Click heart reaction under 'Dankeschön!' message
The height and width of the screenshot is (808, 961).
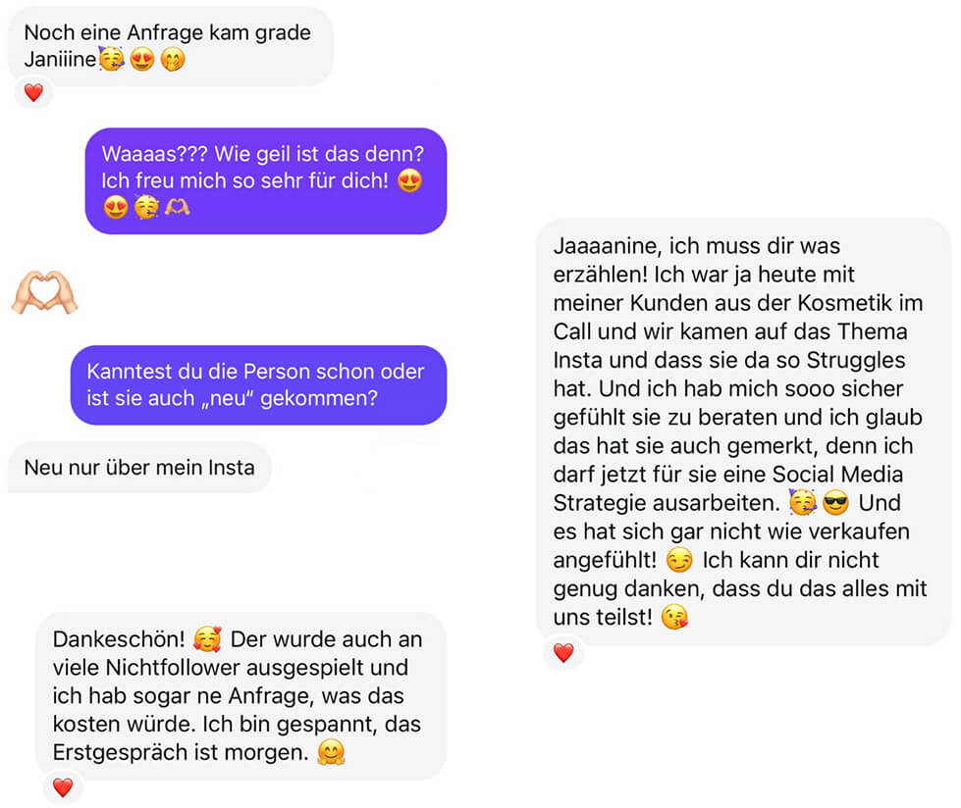pos(63,787)
